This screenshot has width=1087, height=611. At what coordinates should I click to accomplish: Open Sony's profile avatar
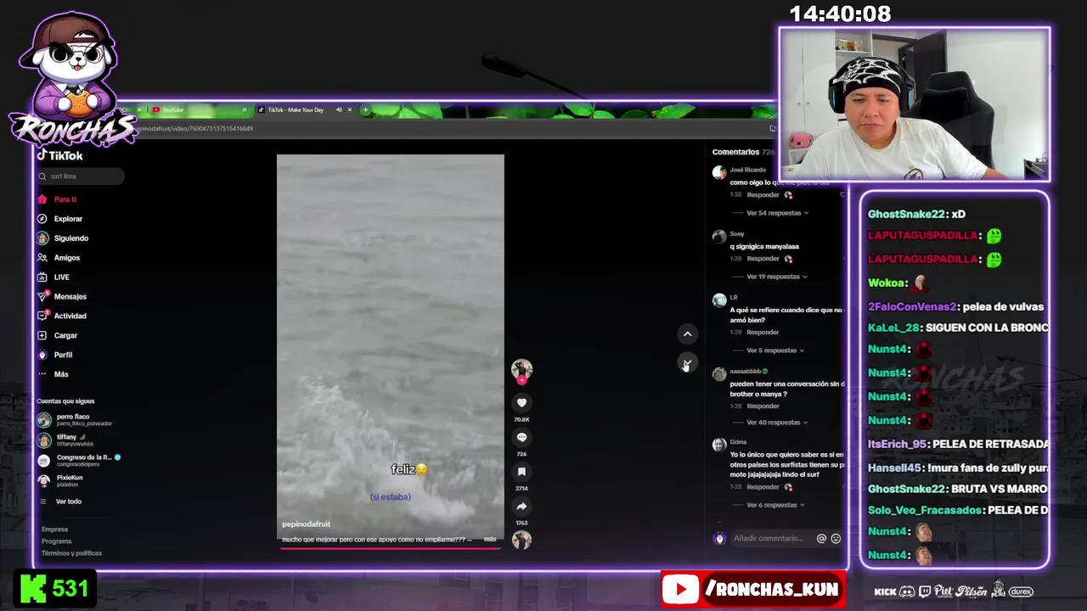click(719, 237)
